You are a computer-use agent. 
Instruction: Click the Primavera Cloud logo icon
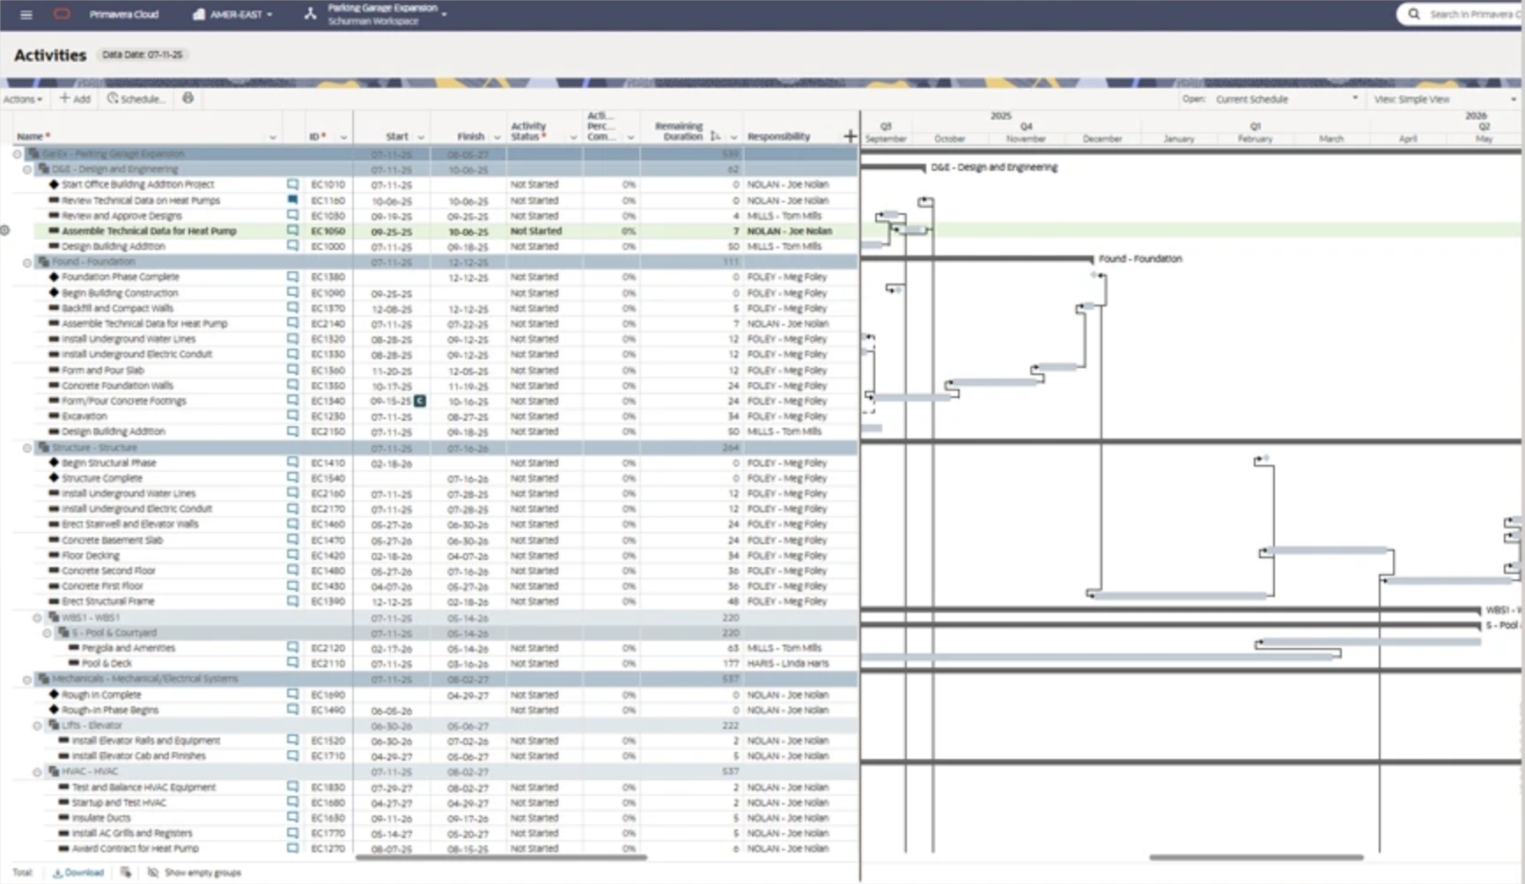pyautogui.click(x=62, y=13)
